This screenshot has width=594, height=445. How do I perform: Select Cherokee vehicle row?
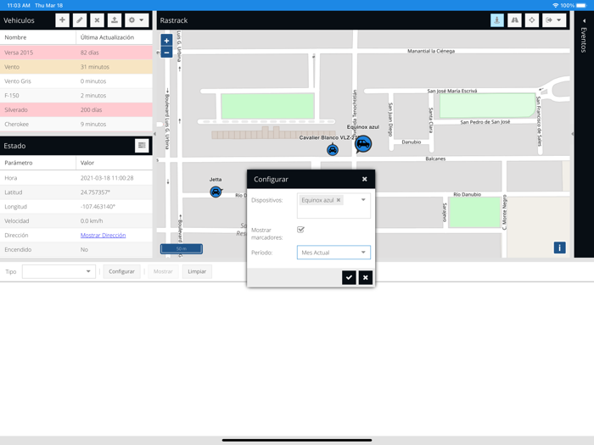pos(76,124)
